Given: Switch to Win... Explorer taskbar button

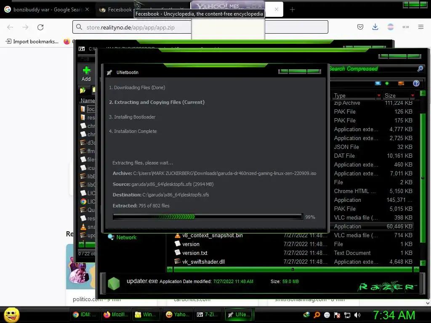Looking at the screenshot, I should coord(147,315).
